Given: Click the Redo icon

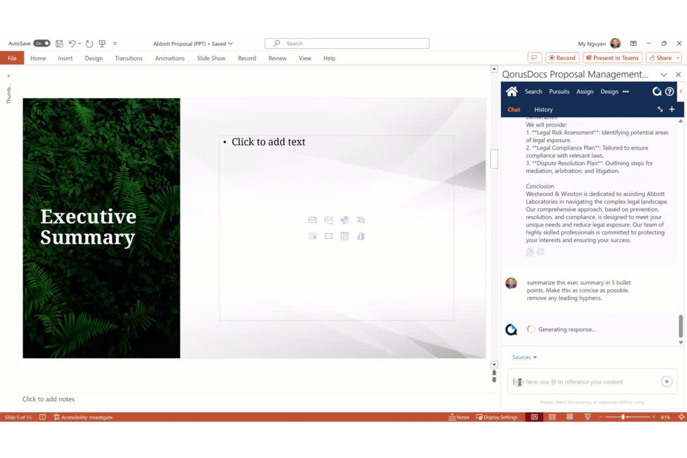Looking at the screenshot, I should [x=90, y=44].
